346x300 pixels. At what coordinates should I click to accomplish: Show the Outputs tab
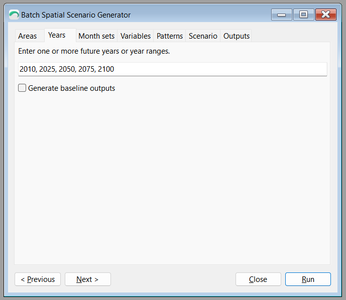click(x=237, y=36)
